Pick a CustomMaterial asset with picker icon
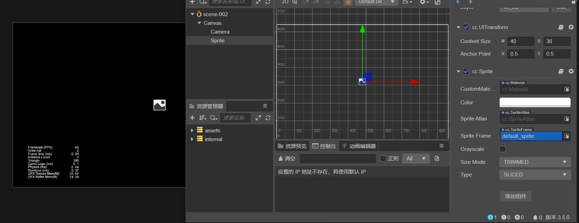 click(567, 89)
